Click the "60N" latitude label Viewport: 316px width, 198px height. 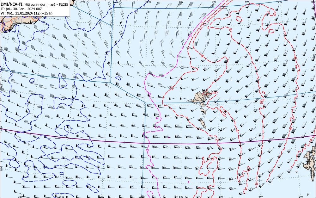pos(1,168)
